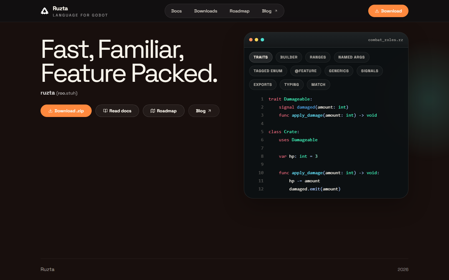Click the 'ruzta (roo.stuh)' pronunciation text
This screenshot has height=280, width=449.
click(59, 93)
